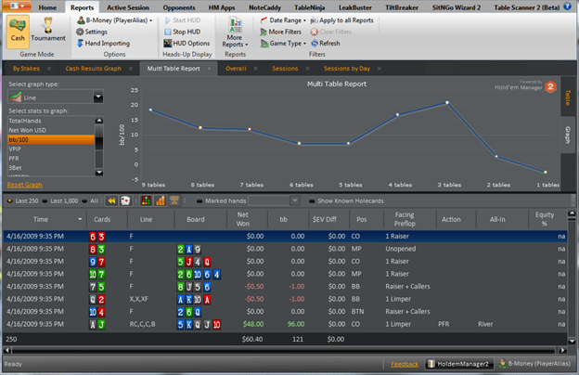The image size is (579, 375).
Task: Click the colored grid matrix icon
Action: pyautogui.click(x=147, y=200)
